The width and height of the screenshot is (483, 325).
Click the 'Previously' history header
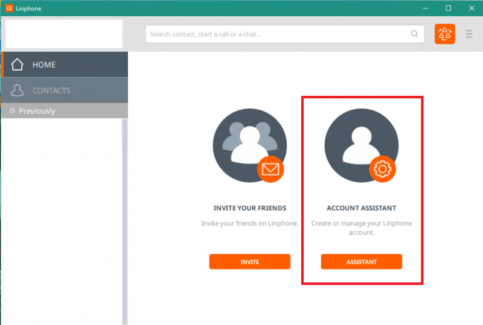65,110
